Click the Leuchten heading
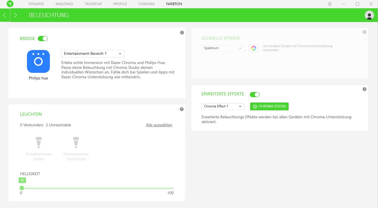This screenshot has width=378, height=208. [x=31, y=114]
